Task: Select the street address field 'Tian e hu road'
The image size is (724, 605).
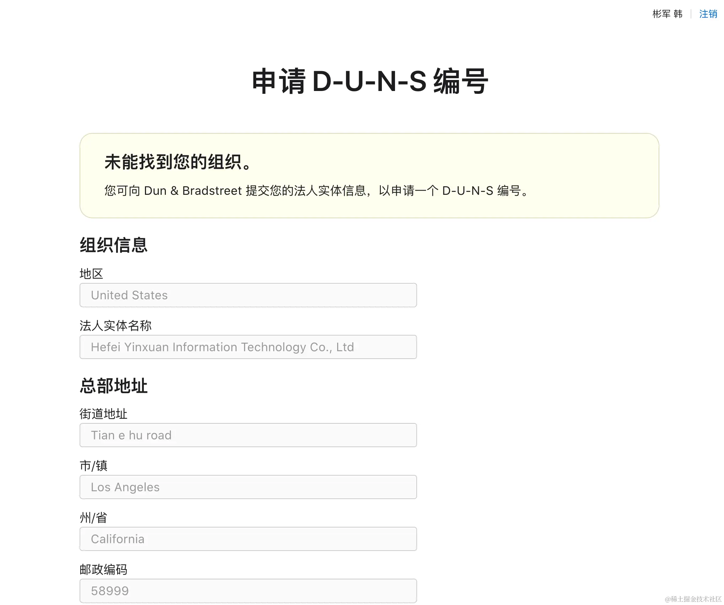Action: [248, 435]
